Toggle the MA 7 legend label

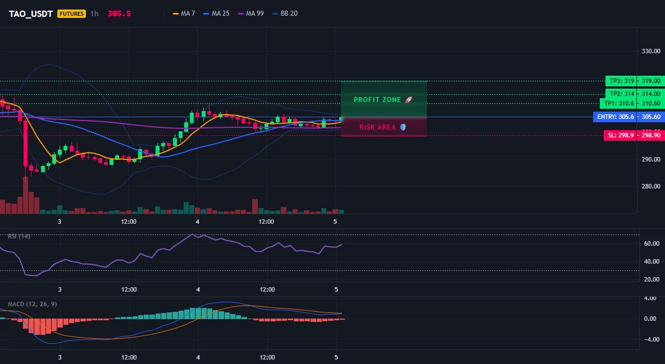tap(188, 13)
